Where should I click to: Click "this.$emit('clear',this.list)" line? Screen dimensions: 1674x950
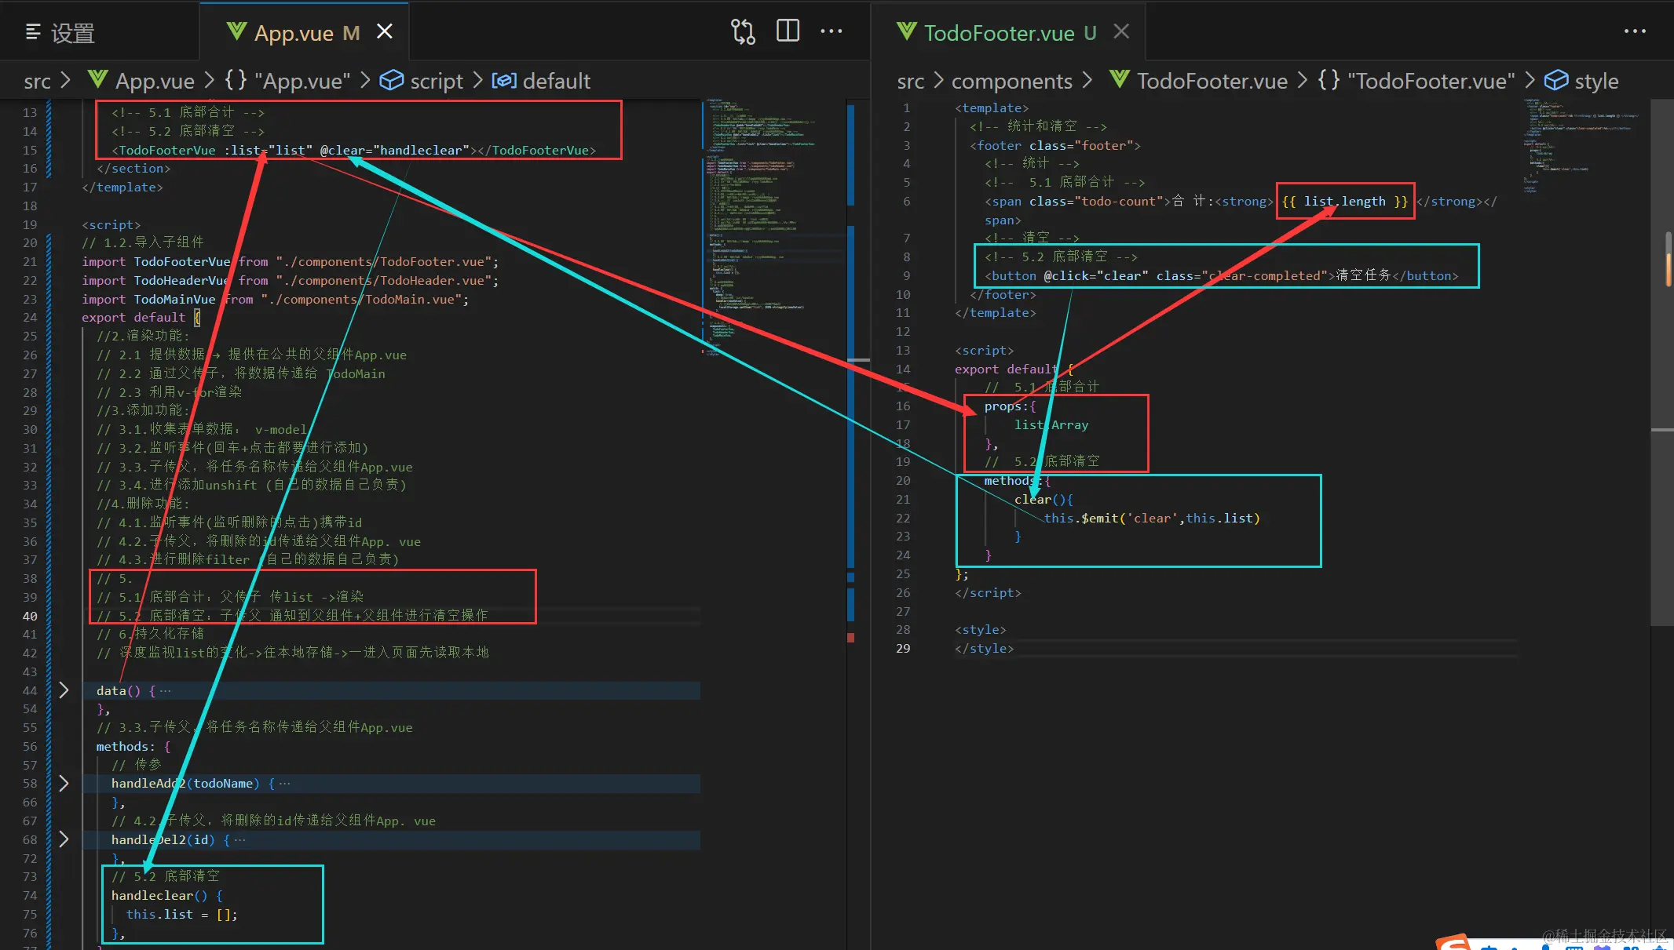pyautogui.click(x=1152, y=518)
